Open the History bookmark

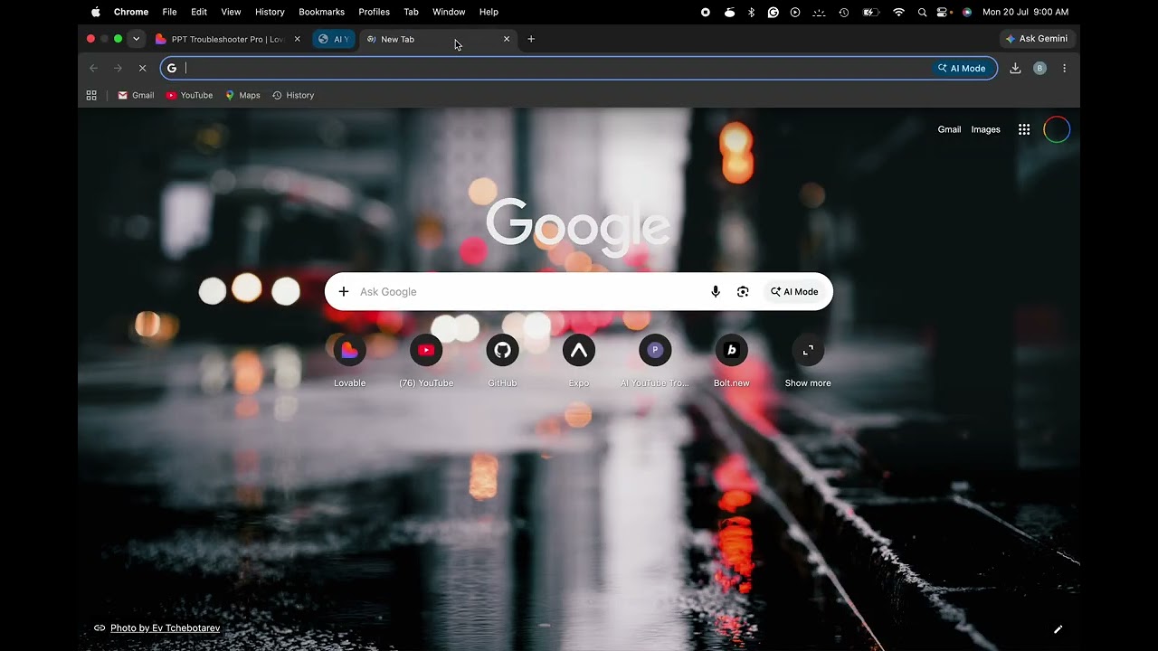pyautogui.click(x=293, y=95)
